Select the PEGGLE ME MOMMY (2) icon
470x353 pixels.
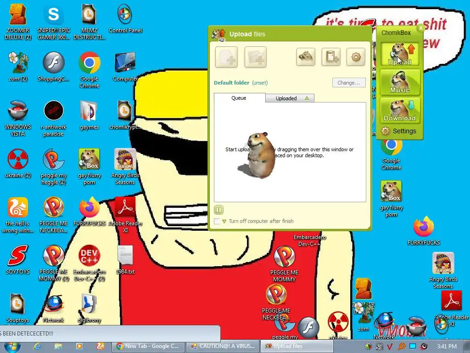pyautogui.click(x=53, y=263)
